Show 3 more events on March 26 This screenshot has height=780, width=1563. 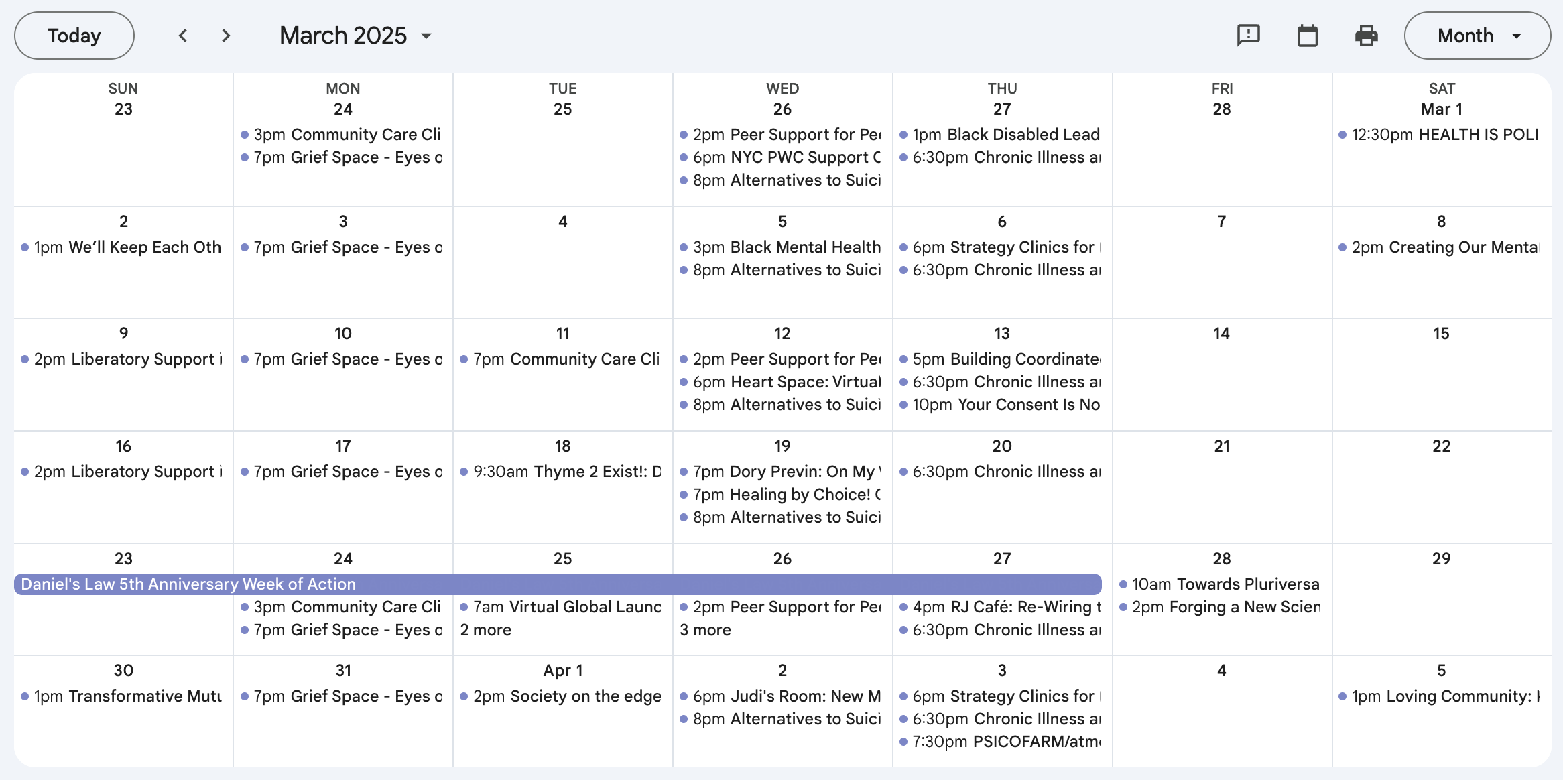[705, 630]
